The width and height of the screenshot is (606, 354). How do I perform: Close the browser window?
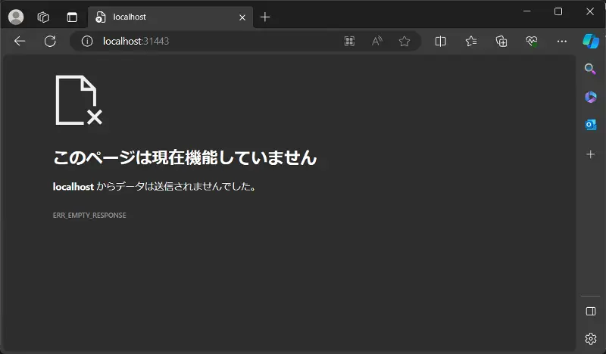590,11
